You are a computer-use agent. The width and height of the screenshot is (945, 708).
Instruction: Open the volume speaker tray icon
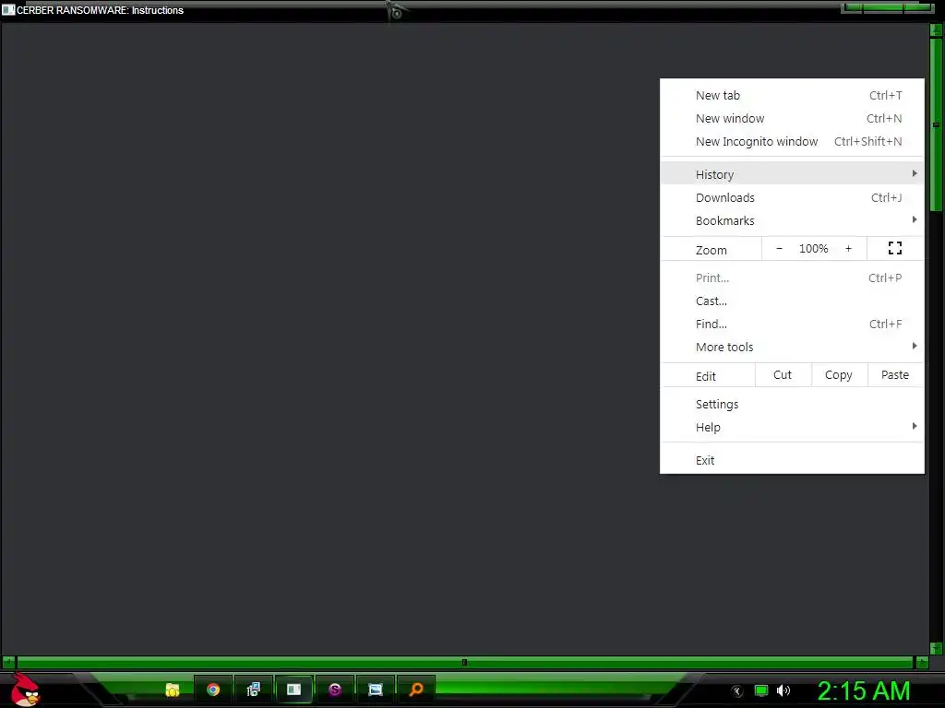783,690
